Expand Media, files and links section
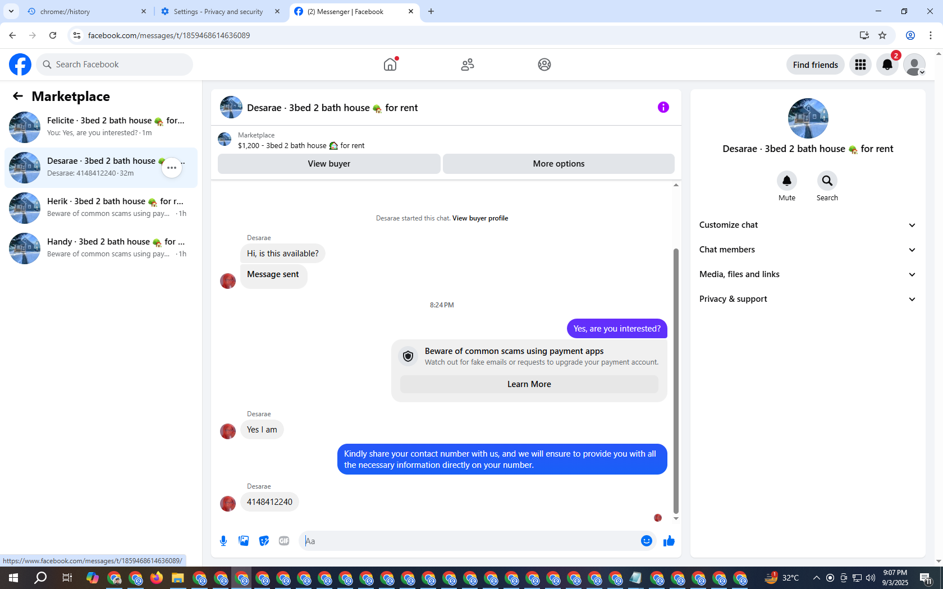The image size is (943, 589). coord(808,274)
